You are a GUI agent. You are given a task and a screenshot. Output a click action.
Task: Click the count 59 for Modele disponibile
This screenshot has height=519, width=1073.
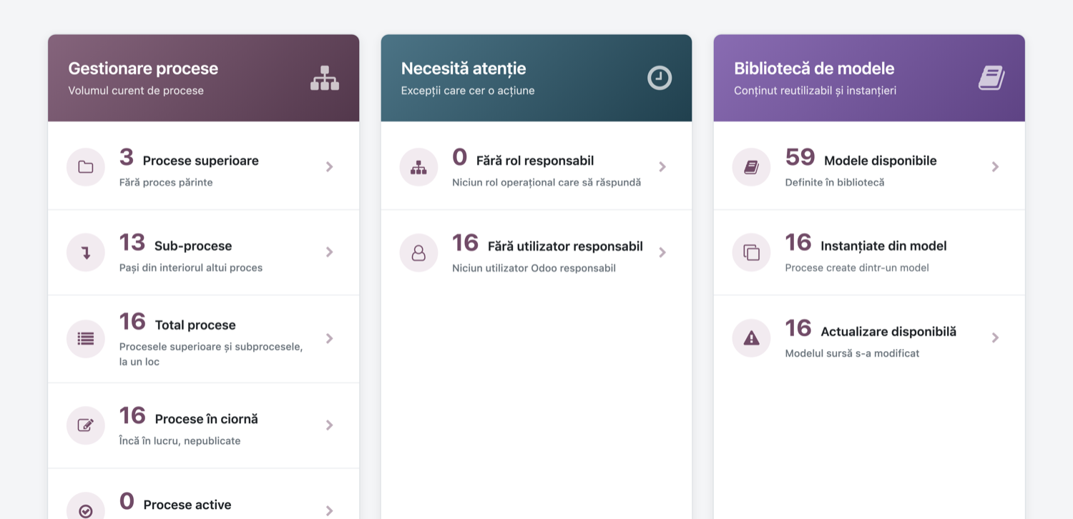[800, 157]
